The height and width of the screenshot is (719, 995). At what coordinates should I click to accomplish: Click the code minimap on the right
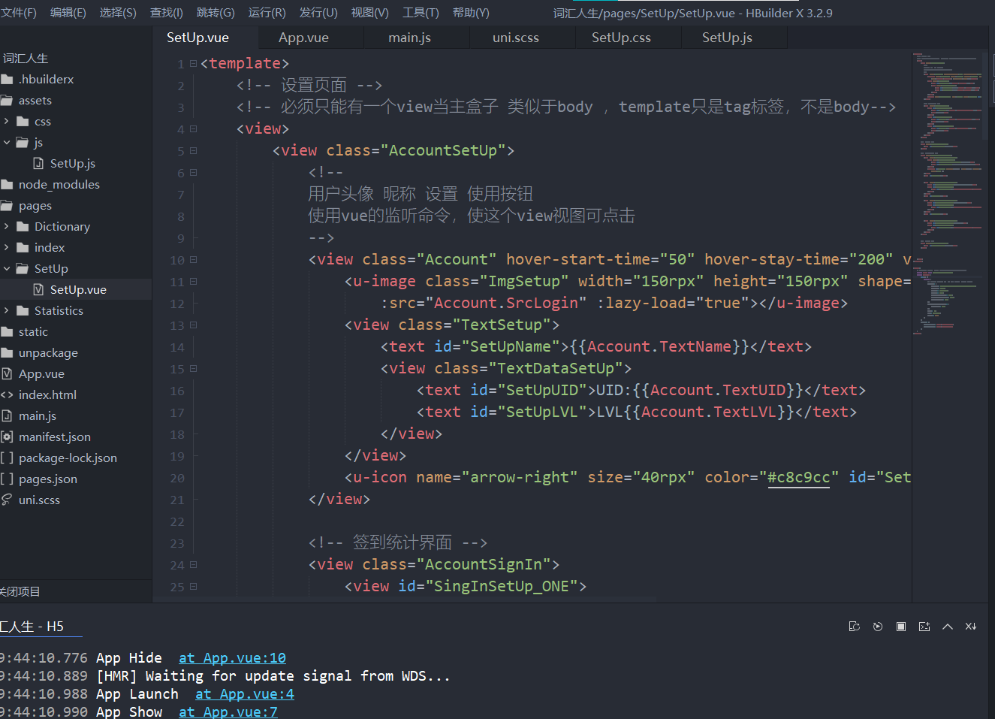click(949, 188)
